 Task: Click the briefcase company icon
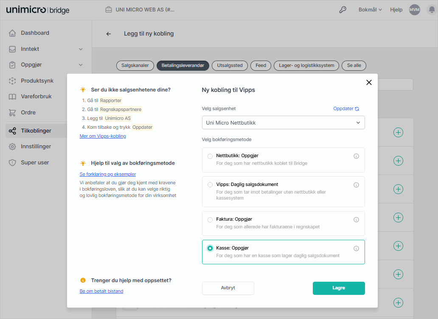[x=109, y=10]
